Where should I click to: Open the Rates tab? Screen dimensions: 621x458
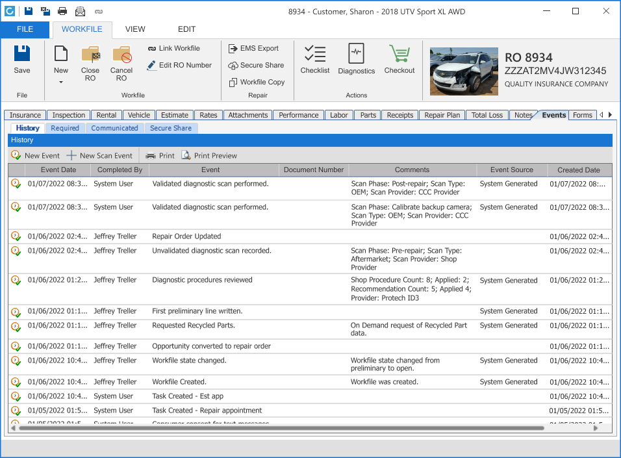pos(209,115)
